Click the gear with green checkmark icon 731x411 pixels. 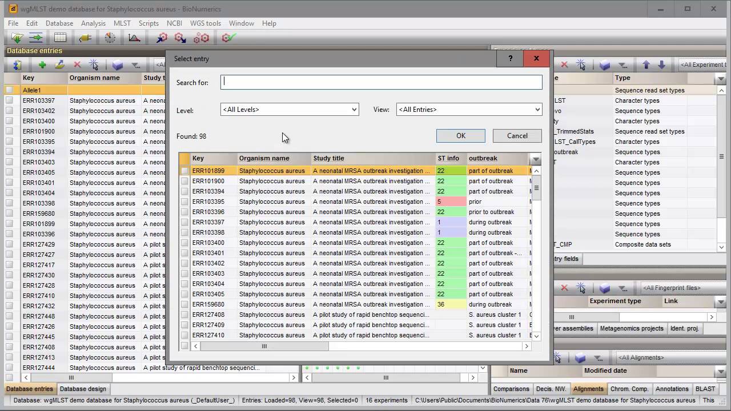228,38
